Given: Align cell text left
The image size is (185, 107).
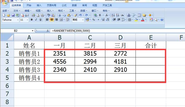Looking at the screenshot, I should [47, 20].
